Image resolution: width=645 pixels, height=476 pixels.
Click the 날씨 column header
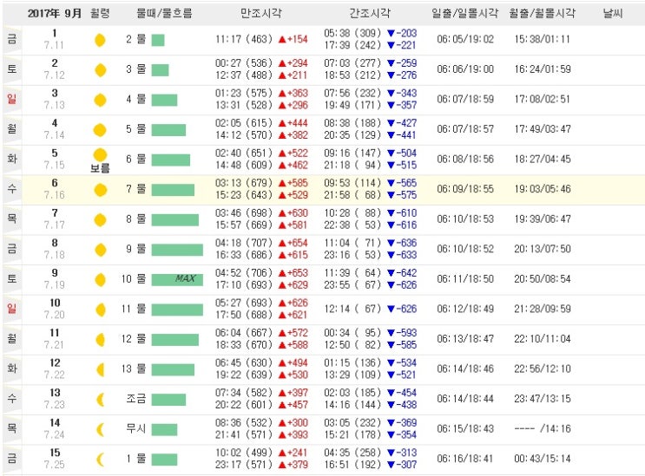(613, 14)
